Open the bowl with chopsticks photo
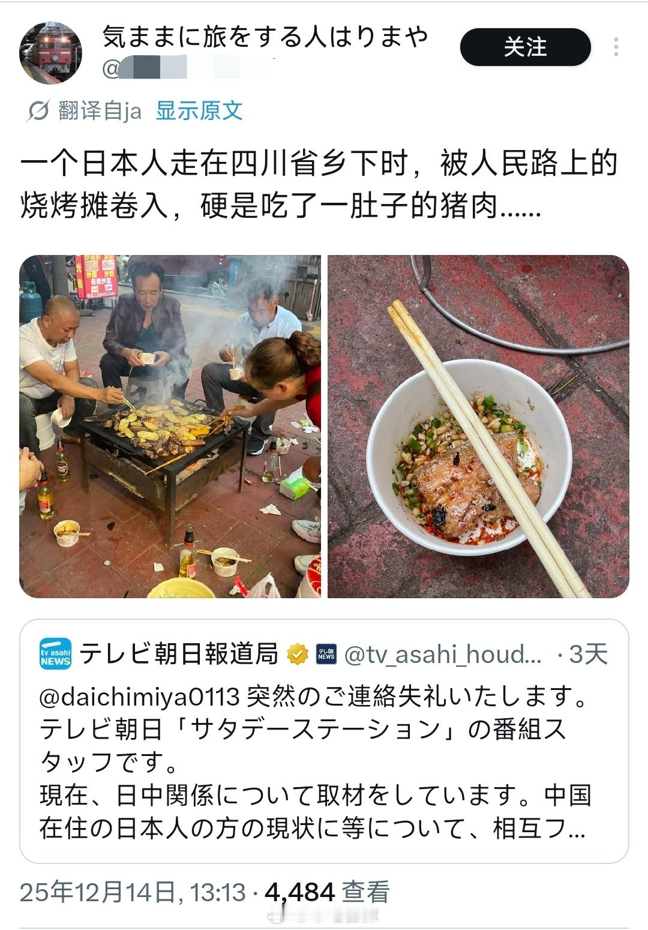Viewport: 648px width, 930px height. coord(478,426)
